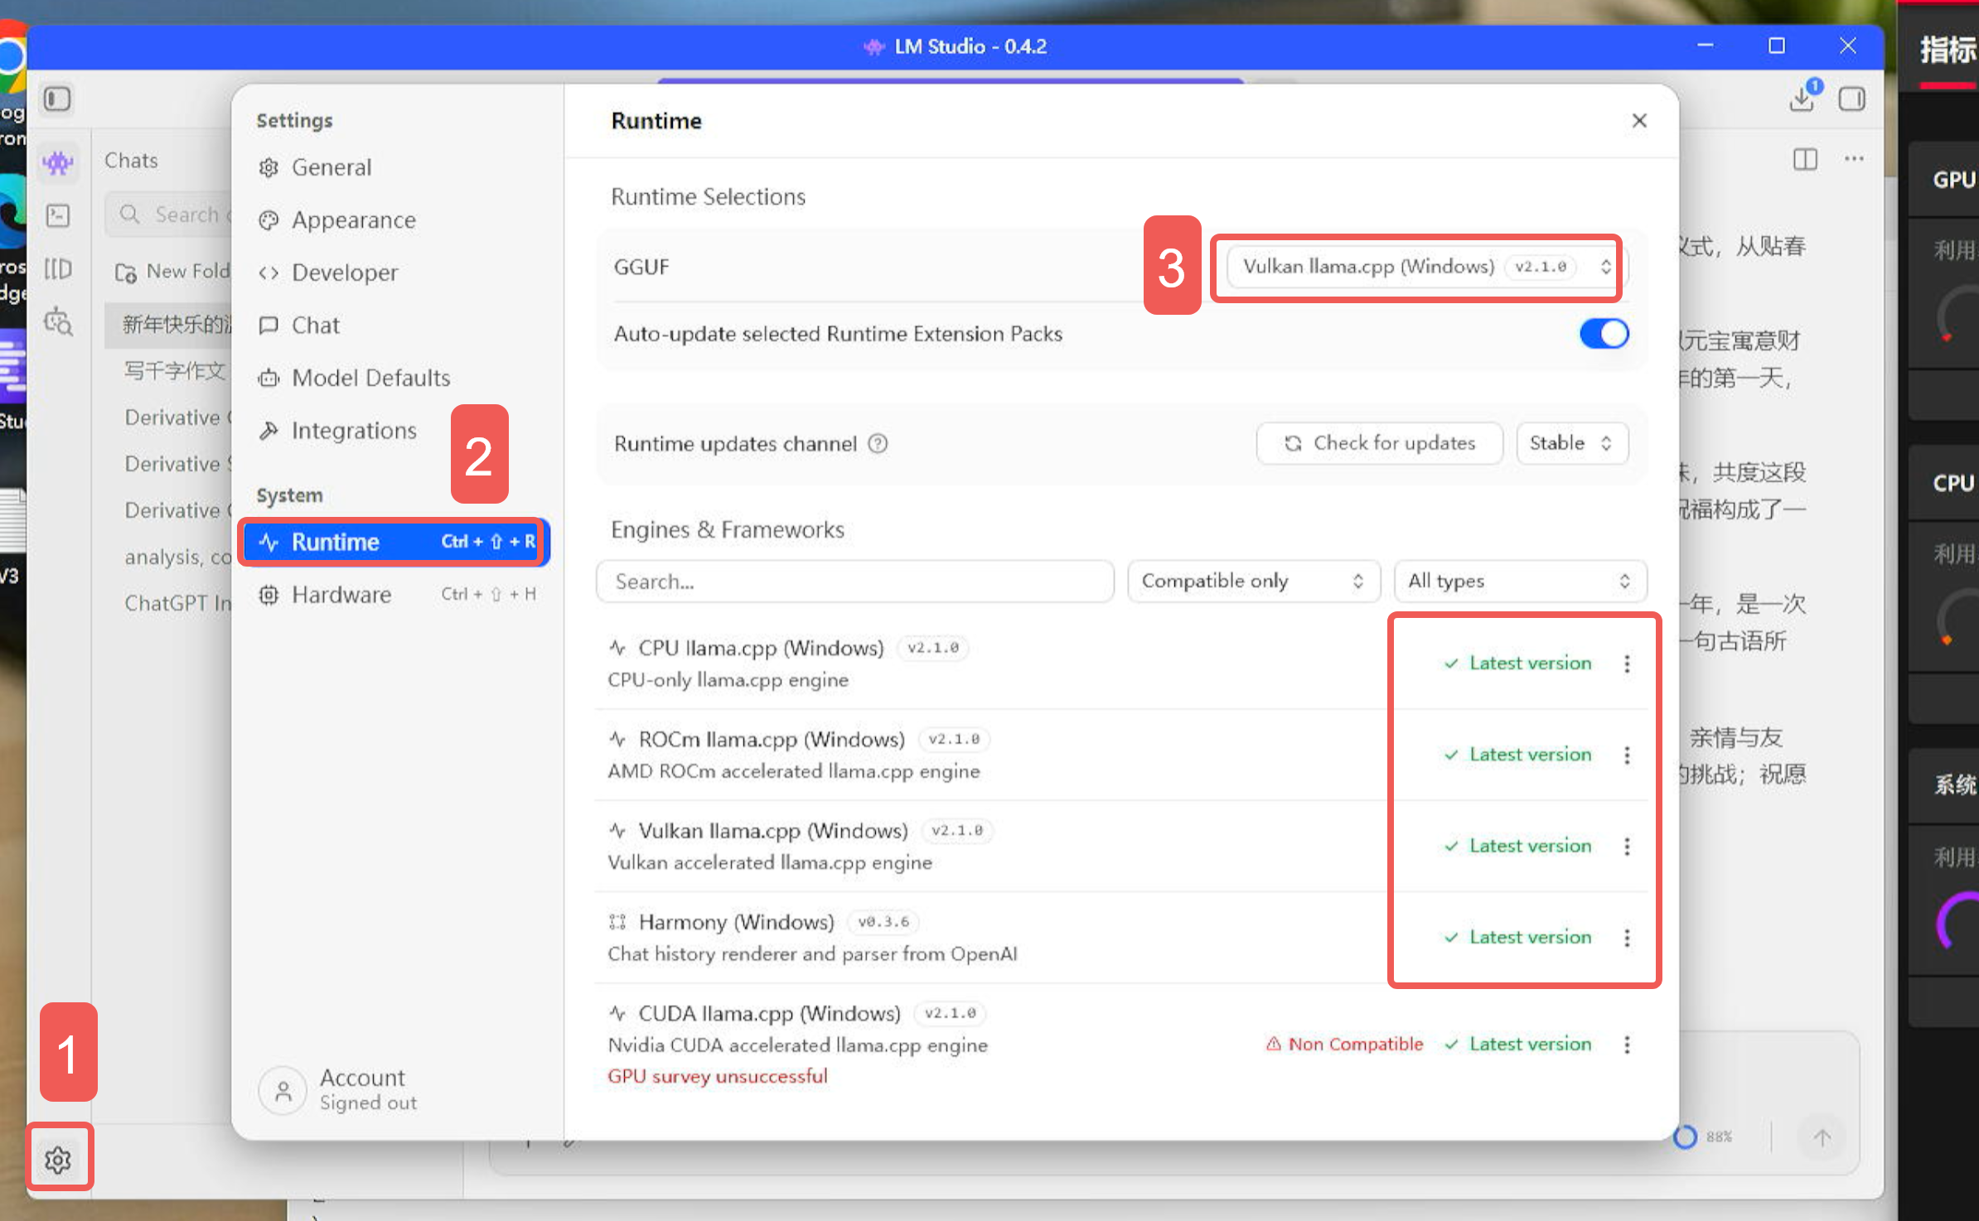
Task: Open the downloads icon with badge
Action: coord(1801,99)
